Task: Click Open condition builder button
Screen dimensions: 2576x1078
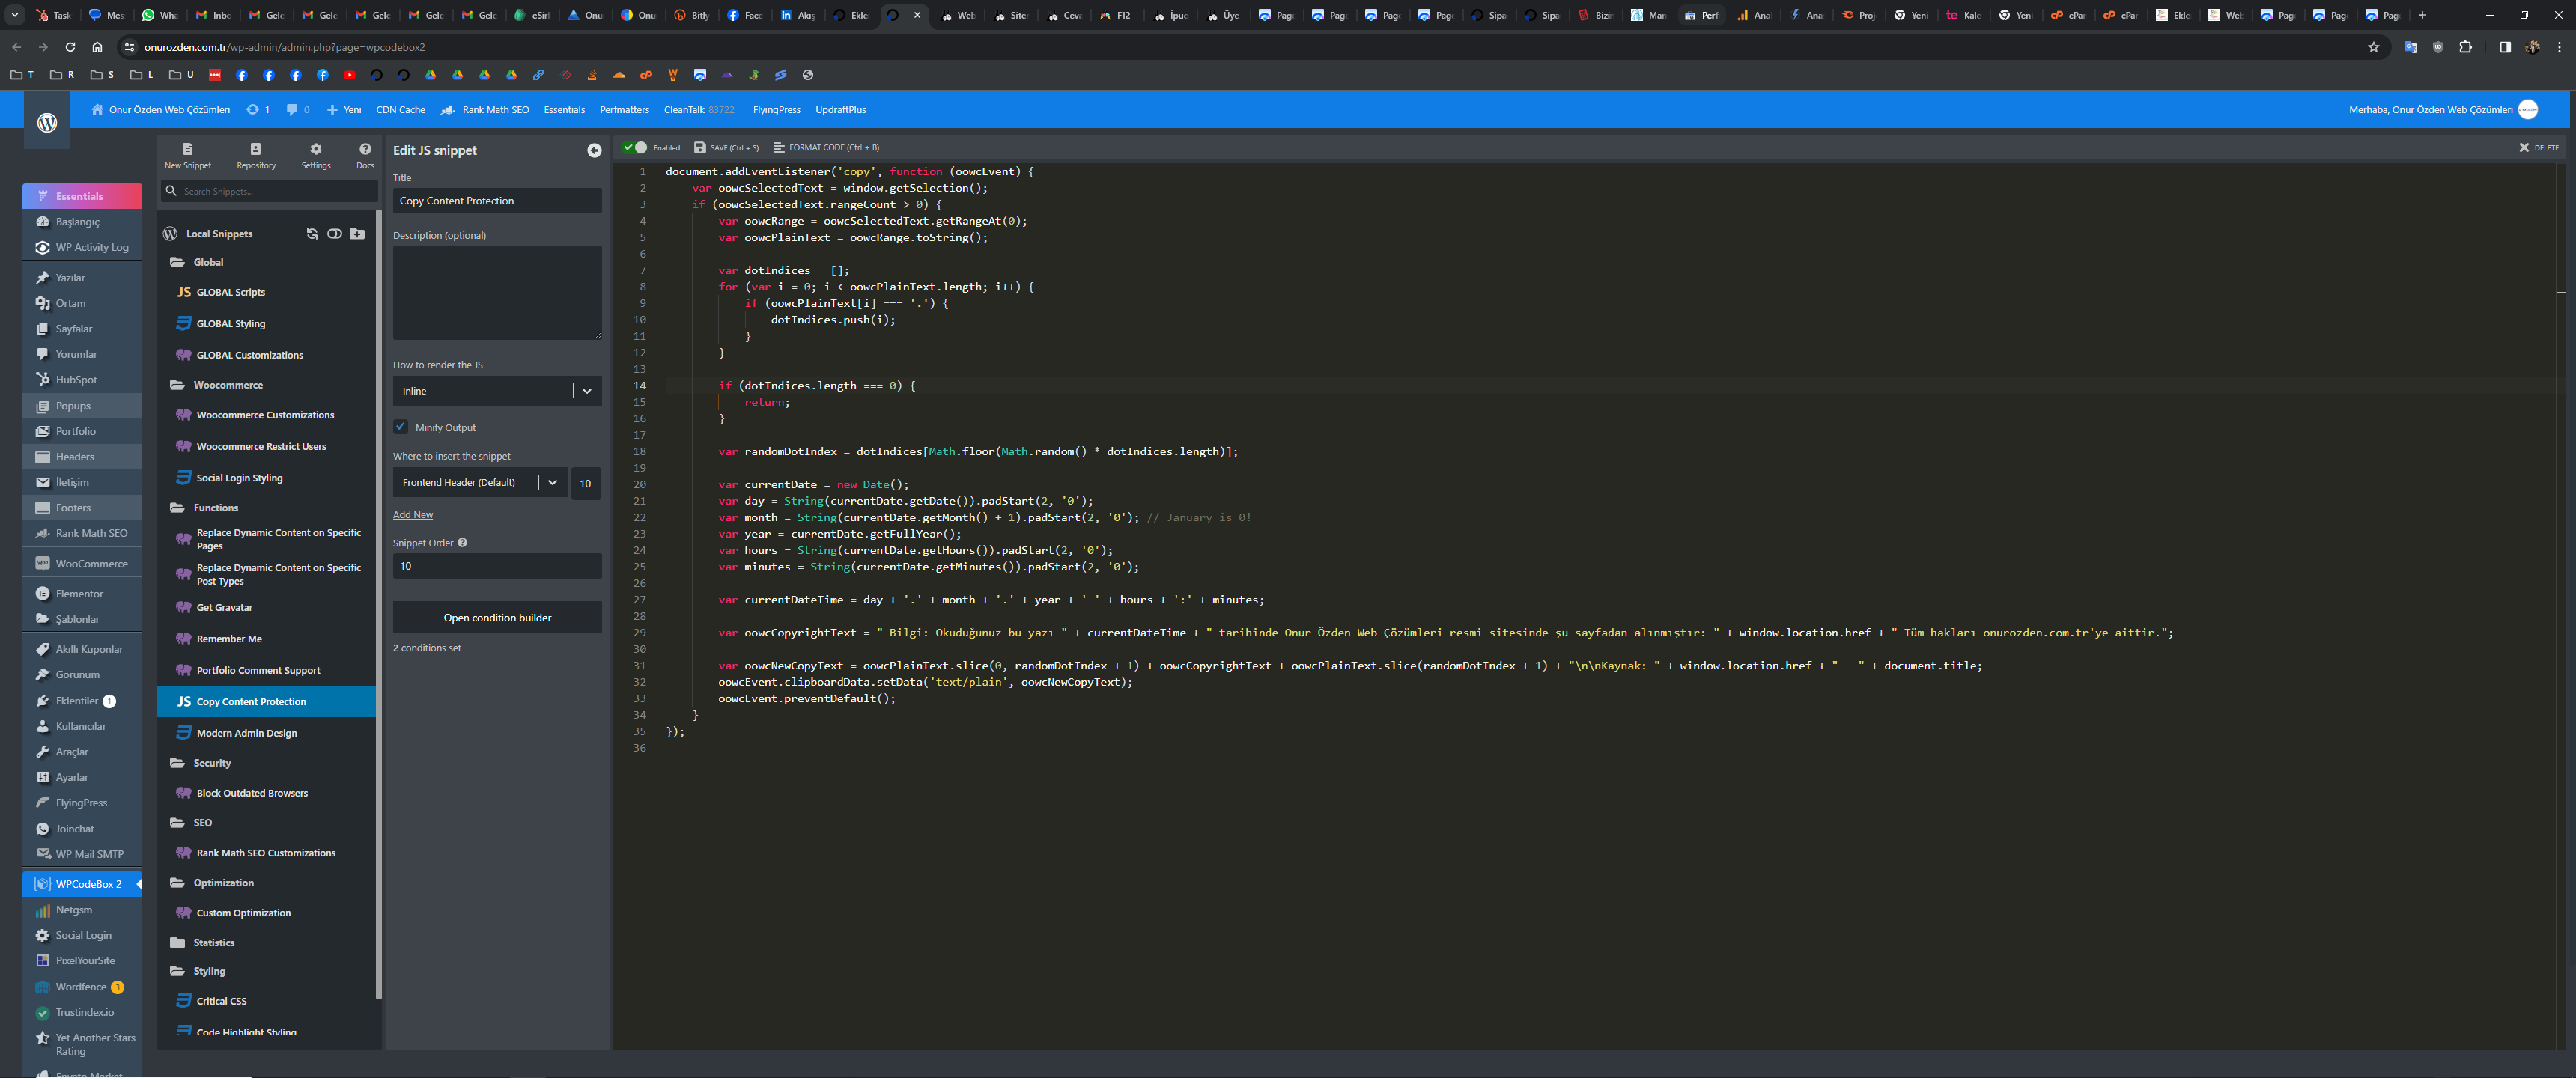Action: [x=497, y=618]
